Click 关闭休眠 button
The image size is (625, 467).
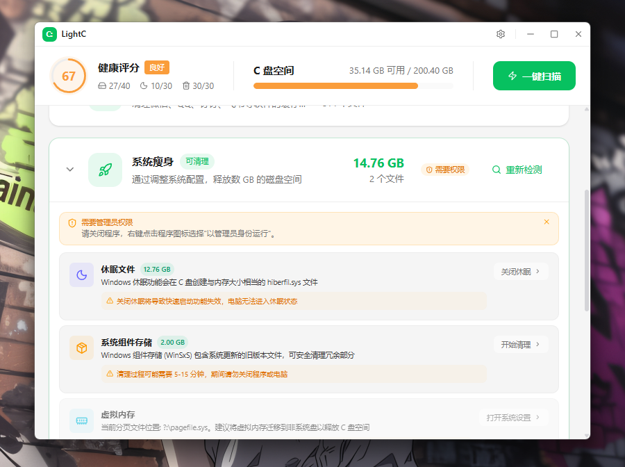point(521,272)
